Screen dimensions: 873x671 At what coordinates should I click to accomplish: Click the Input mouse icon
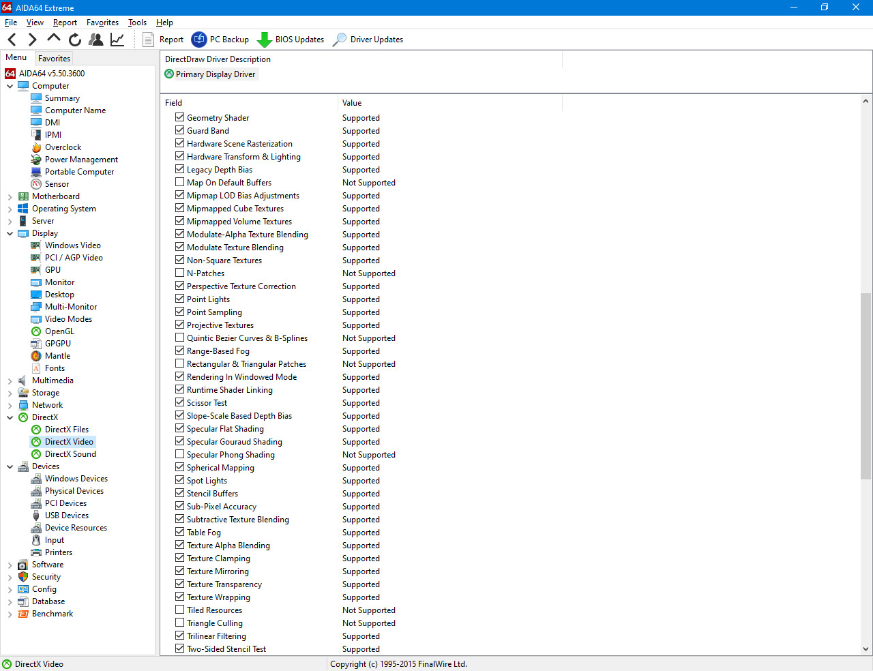pos(36,540)
